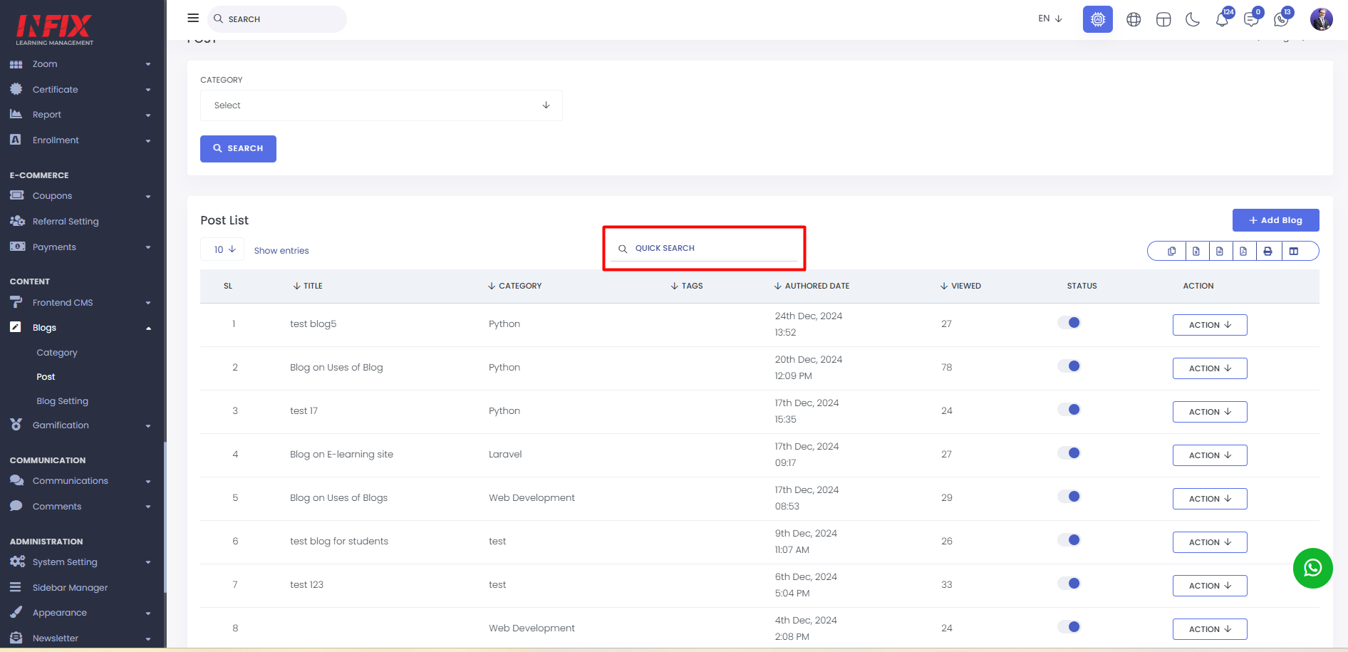This screenshot has width=1348, height=652.
Task: Sort by TITLE column arrow
Action: 296,286
